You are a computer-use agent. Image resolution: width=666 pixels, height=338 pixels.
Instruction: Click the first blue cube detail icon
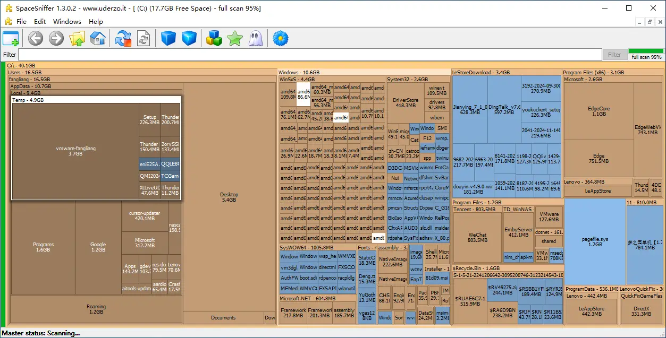point(168,38)
